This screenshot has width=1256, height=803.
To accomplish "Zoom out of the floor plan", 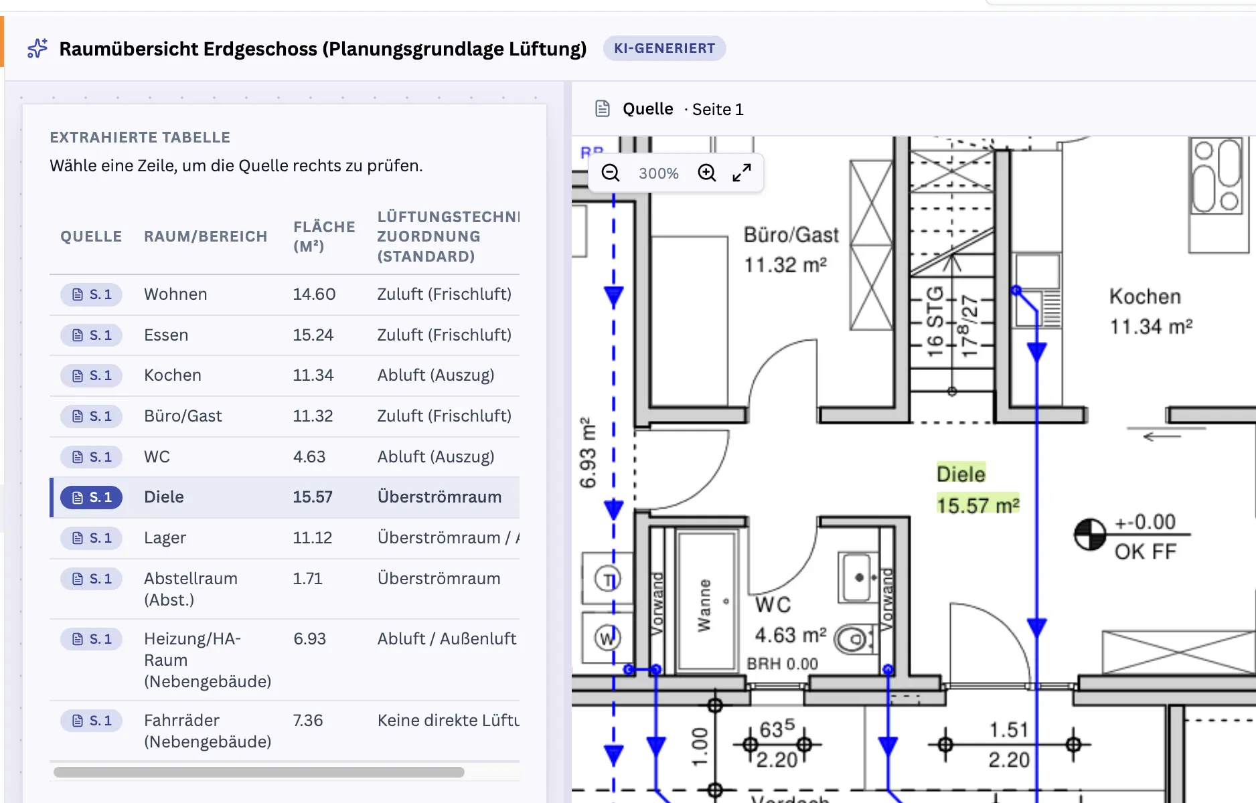I will click(x=610, y=173).
